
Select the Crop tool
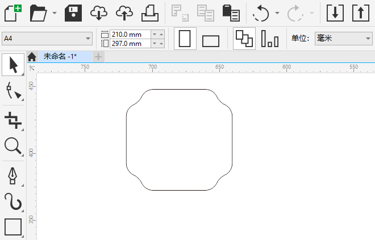click(x=13, y=120)
